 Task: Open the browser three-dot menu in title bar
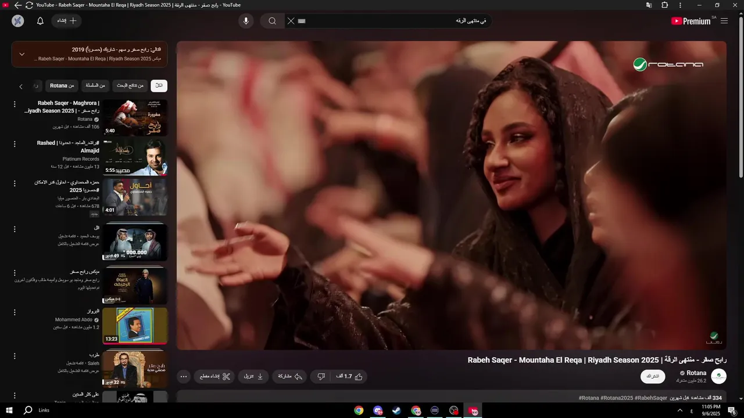(x=680, y=5)
